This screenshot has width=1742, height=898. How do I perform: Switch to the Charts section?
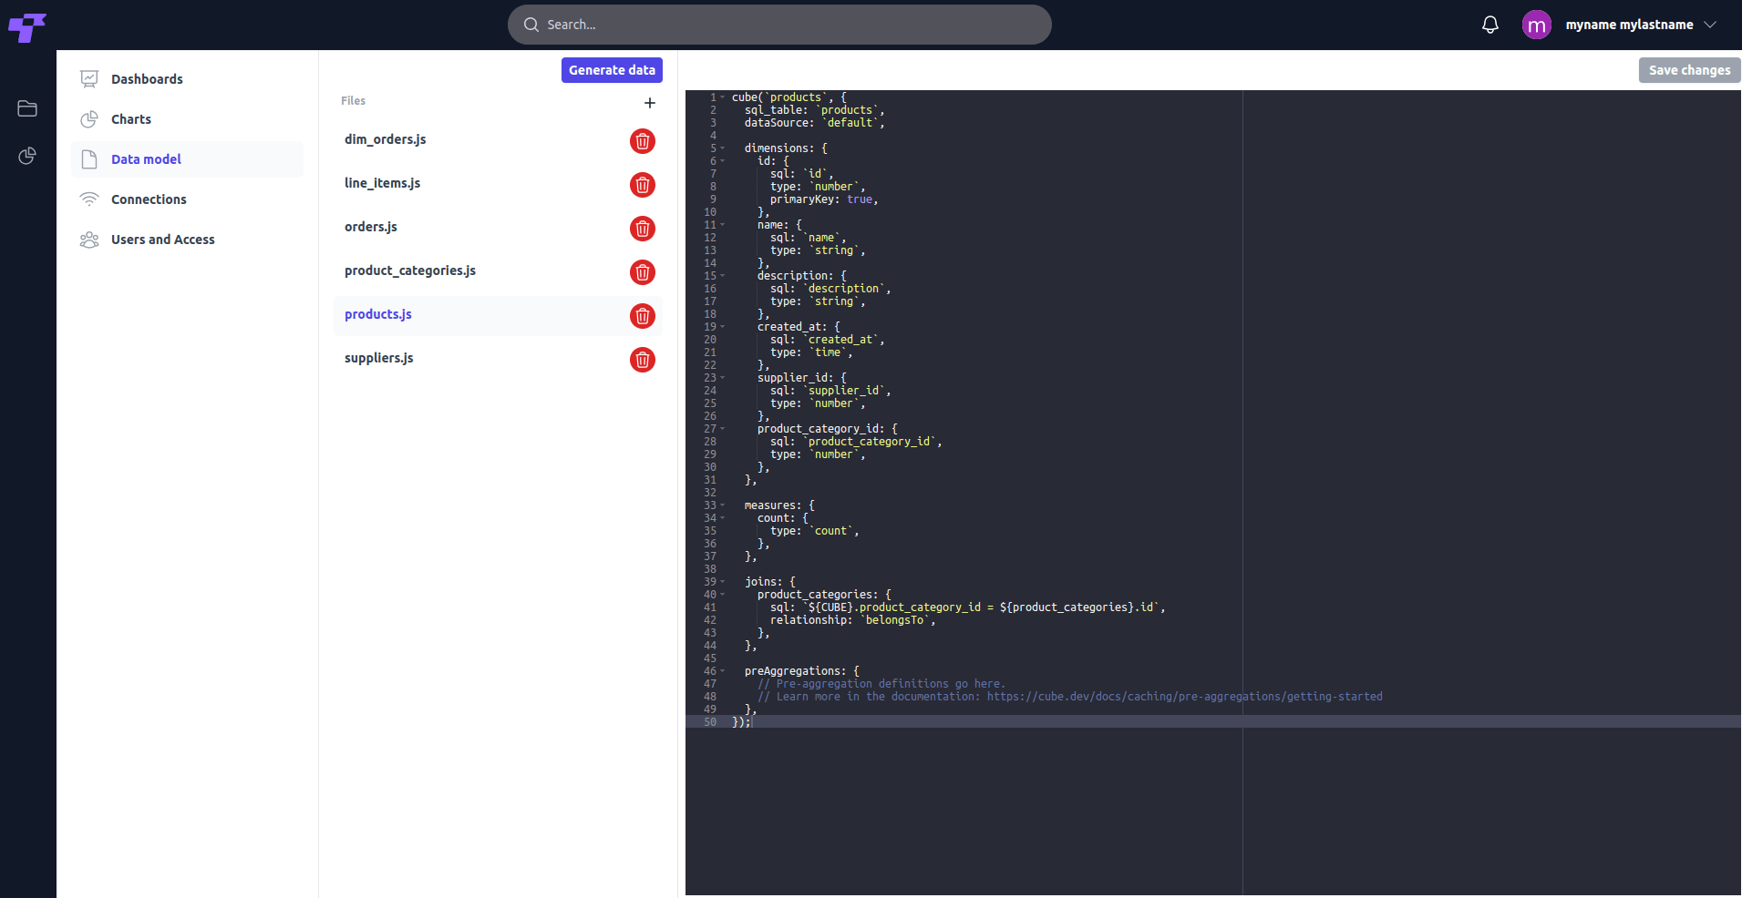pyautogui.click(x=131, y=119)
